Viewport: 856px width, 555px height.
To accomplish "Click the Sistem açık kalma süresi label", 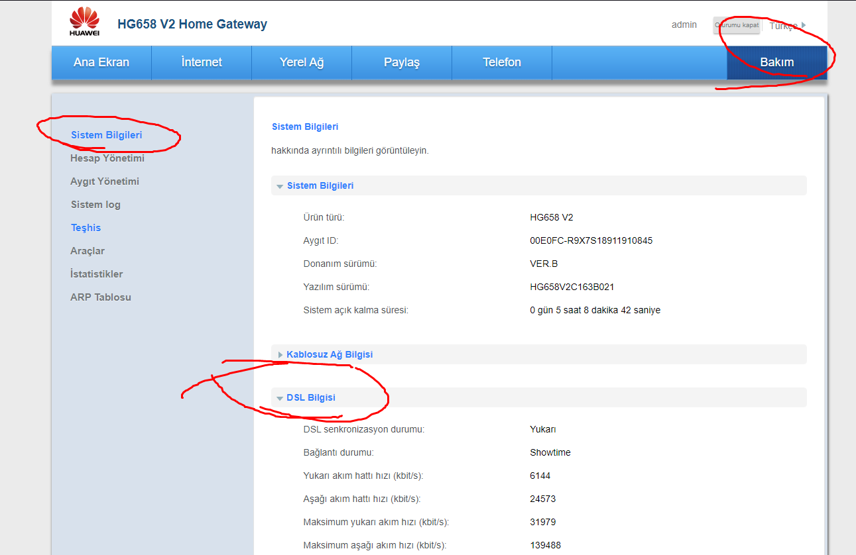I will (356, 310).
